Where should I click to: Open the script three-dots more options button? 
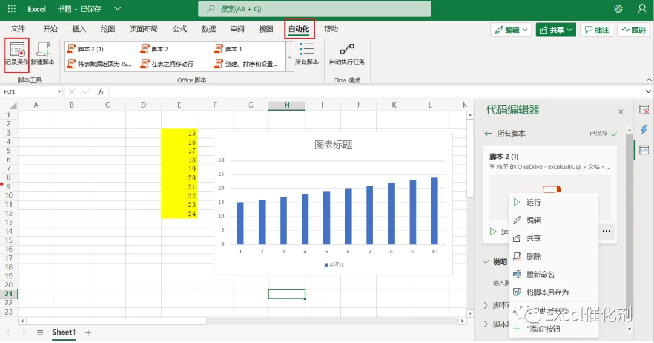[606, 231]
